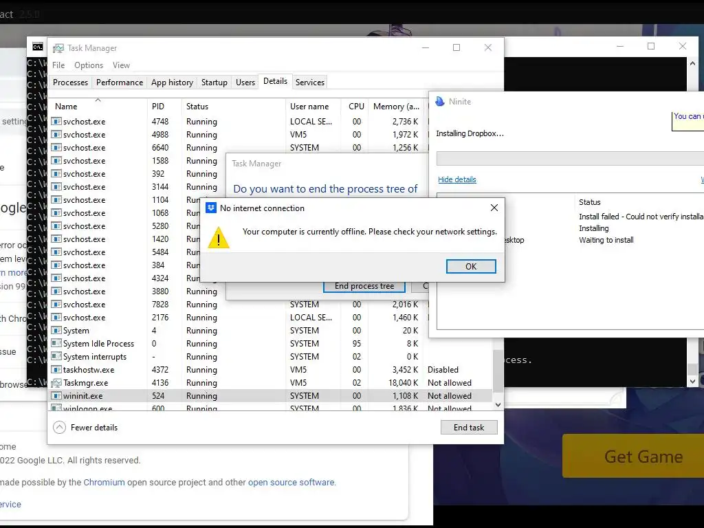
Task: Click End task button in Task Manager
Action: click(469, 428)
